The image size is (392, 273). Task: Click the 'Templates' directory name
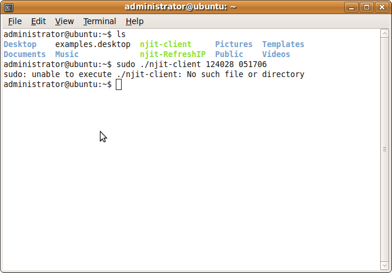tap(283, 44)
